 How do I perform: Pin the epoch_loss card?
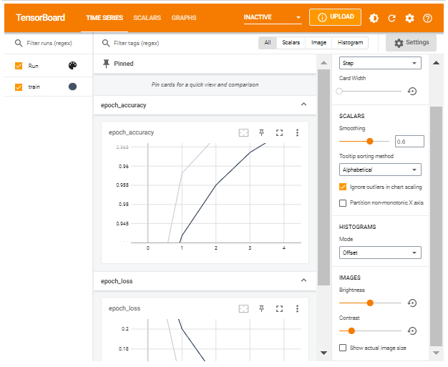tap(261, 308)
